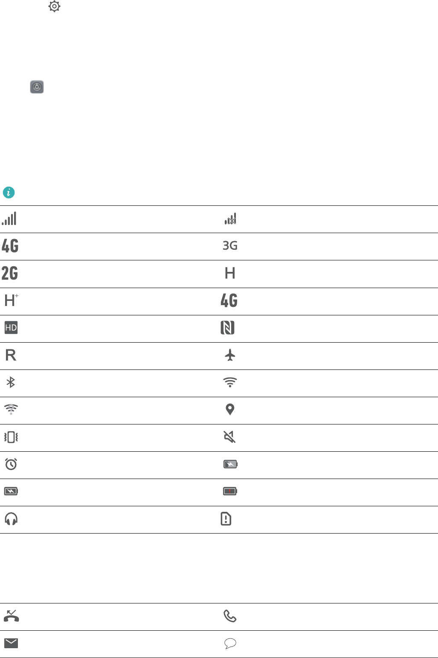Select the envelope mail icon
Screen dimensions: 438x658
[11, 643]
